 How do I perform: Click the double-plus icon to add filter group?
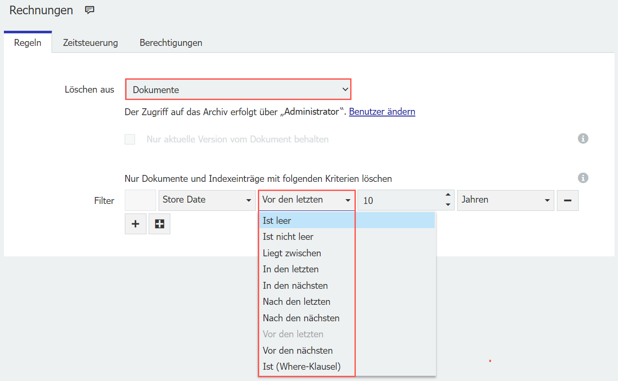point(159,224)
